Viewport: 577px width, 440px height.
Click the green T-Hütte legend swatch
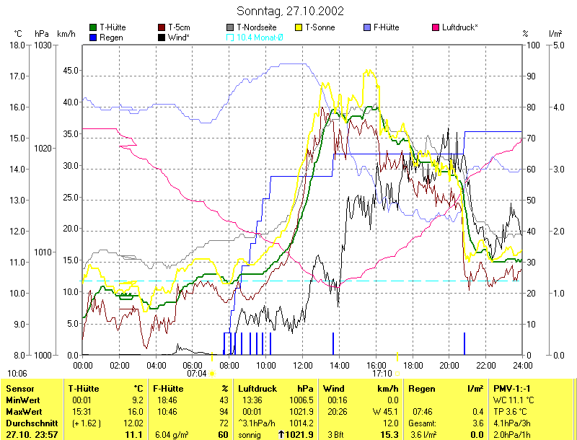pyautogui.click(x=93, y=27)
